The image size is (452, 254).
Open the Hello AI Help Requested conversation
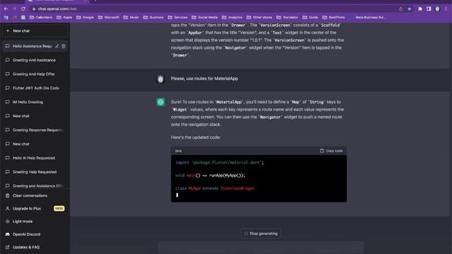tap(35, 158)
